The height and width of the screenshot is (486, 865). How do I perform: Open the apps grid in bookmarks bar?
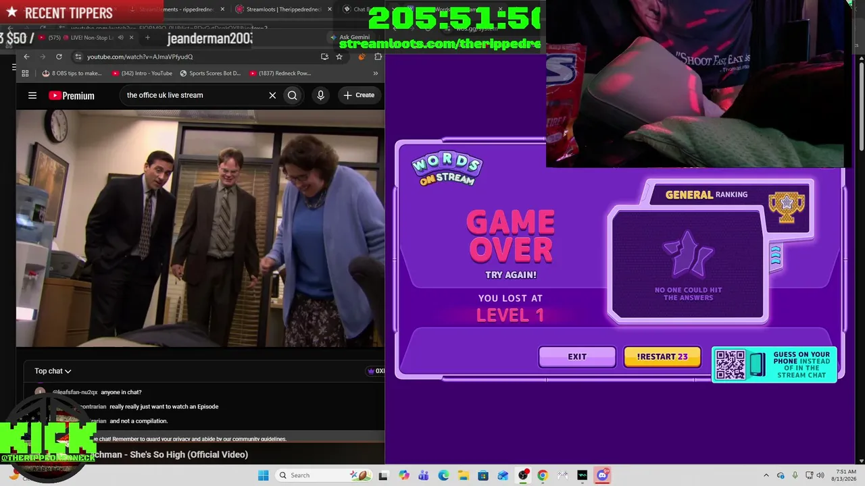click(25, 73)
